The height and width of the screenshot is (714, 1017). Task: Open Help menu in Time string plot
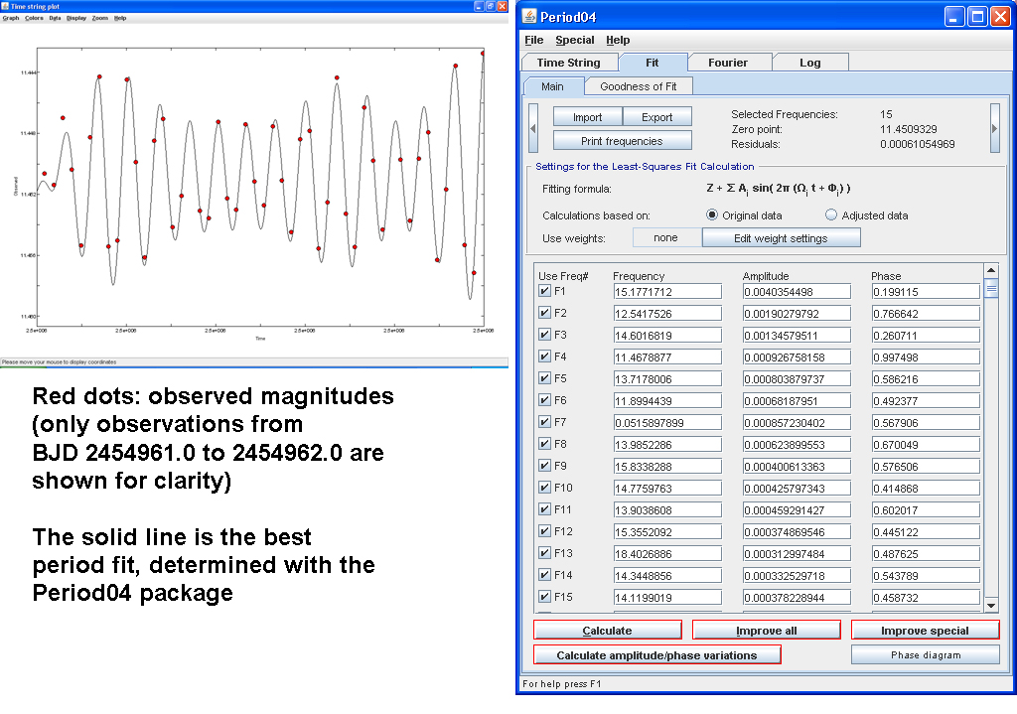tap(120, 18)
